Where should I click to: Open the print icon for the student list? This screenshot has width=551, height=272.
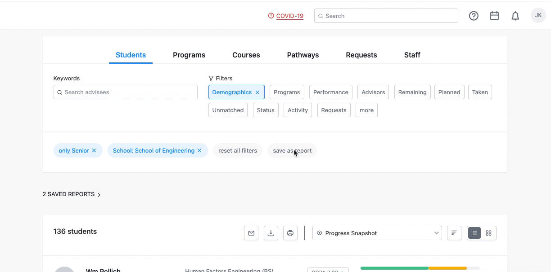[290, 233]
